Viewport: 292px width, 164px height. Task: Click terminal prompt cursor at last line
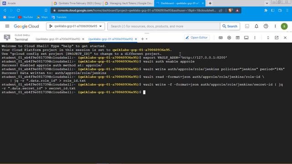[144, 92]
